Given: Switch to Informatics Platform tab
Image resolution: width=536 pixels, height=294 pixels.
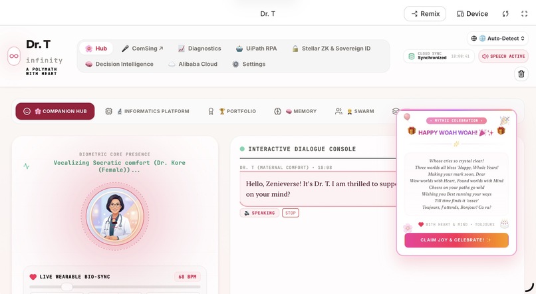Looking at the screenshot, I should coord(148,111).
